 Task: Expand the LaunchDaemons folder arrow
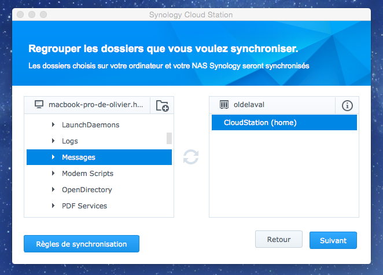click(53, 124)
